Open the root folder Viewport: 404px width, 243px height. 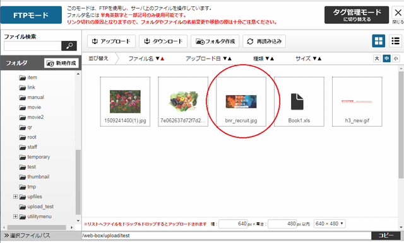[28, 137]
